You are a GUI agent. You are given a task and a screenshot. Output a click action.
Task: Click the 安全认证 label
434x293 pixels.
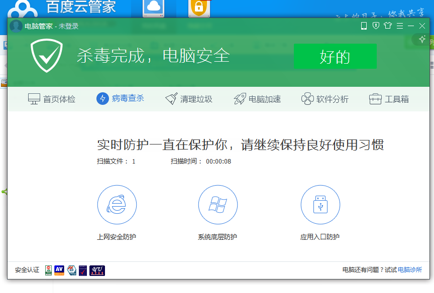pos(27,270)
